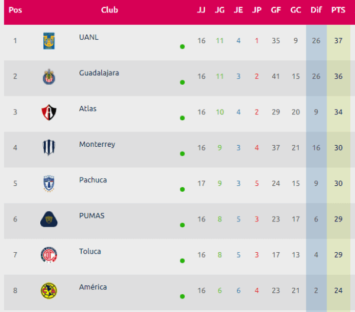
Task: Select the GF column header
Action: tap(276, 10)
